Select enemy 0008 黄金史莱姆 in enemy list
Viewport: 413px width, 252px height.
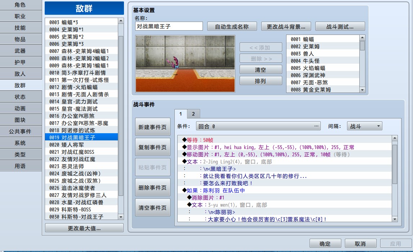323,89
